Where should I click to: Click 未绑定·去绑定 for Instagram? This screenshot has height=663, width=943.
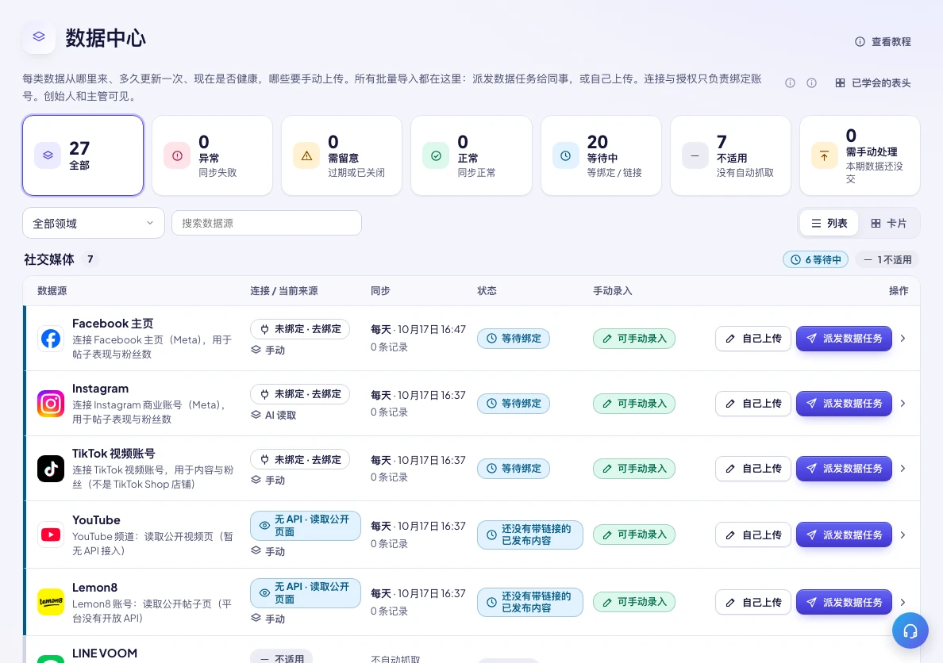coord(300,393)
